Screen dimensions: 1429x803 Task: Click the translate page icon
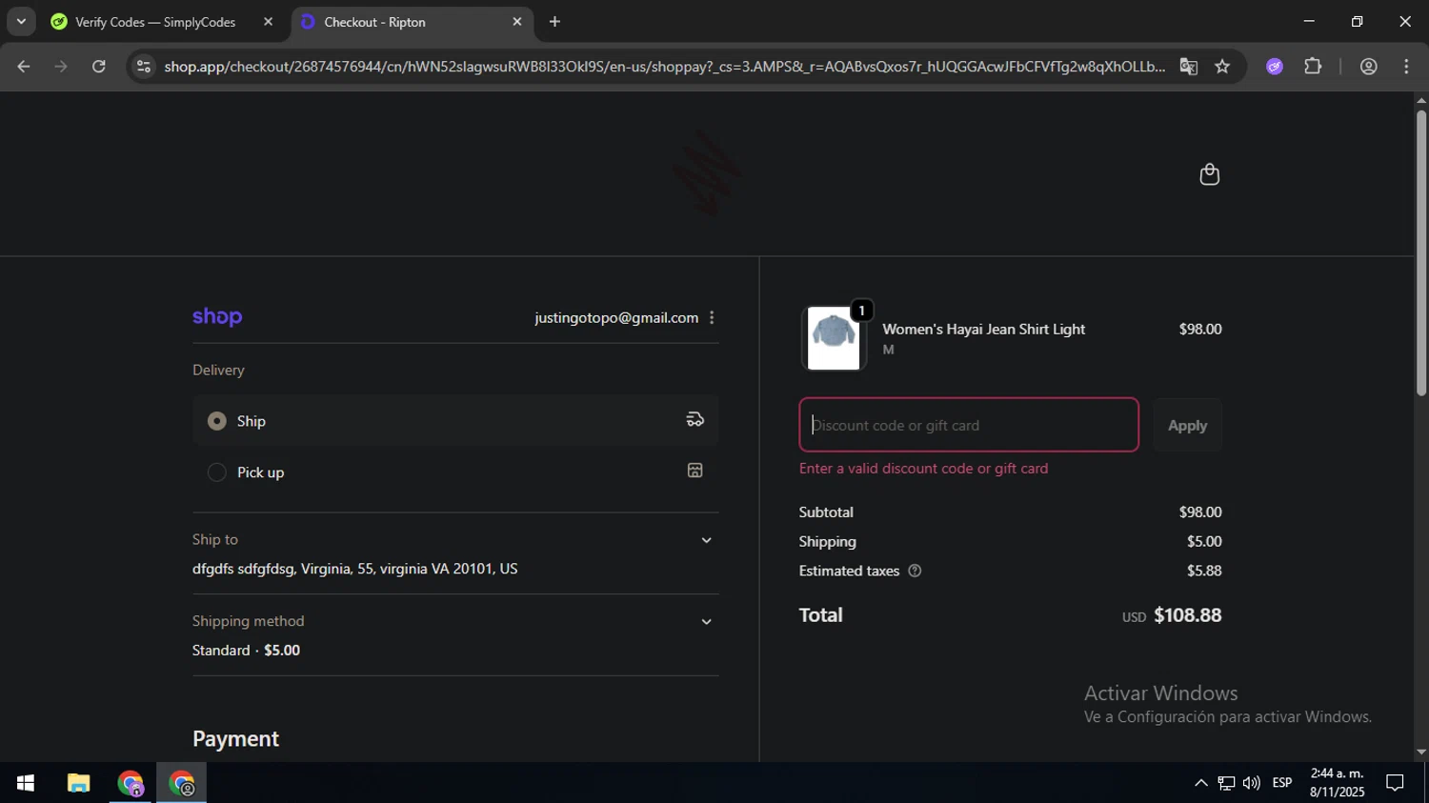pos(1188,67)
